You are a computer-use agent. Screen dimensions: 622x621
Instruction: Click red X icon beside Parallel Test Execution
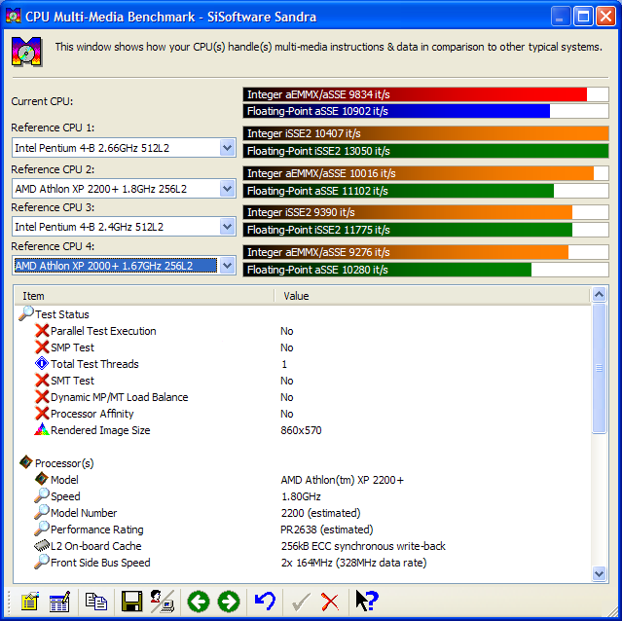pos(42,330)
